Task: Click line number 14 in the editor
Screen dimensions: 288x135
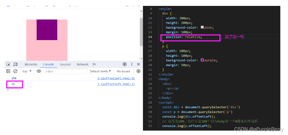Action: 150,37
